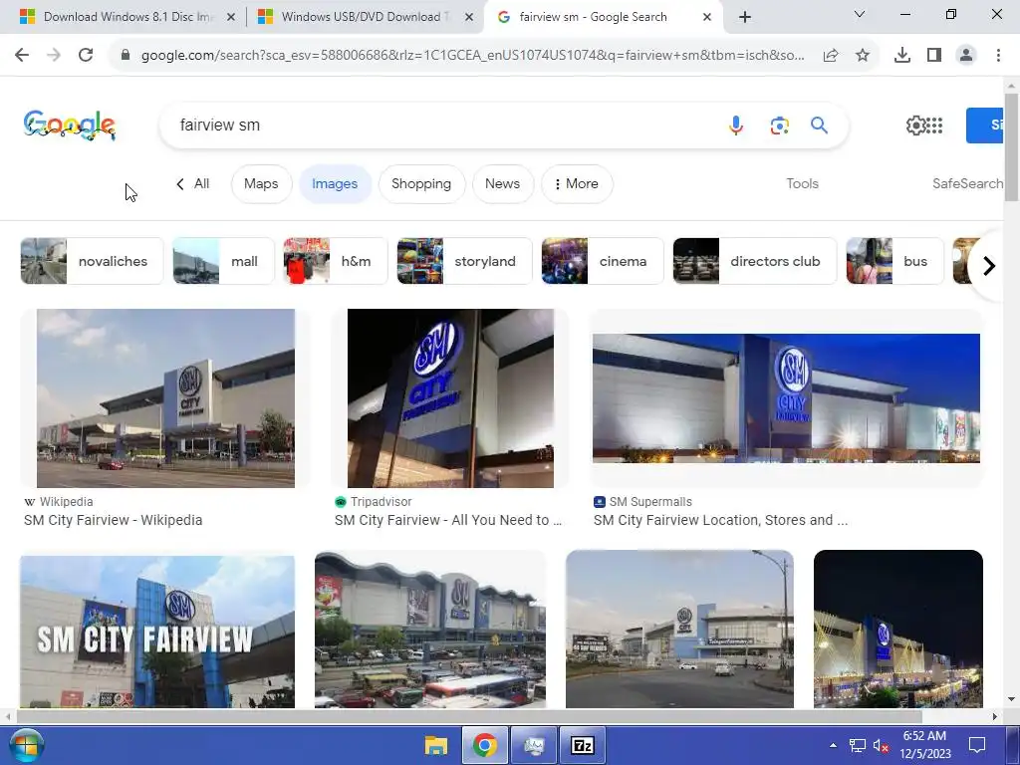Select the Maps filter
Viewport: 1020px width, 765px height.
tap(261, 184)
